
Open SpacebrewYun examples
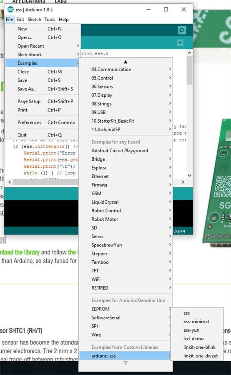pos(126,245)
